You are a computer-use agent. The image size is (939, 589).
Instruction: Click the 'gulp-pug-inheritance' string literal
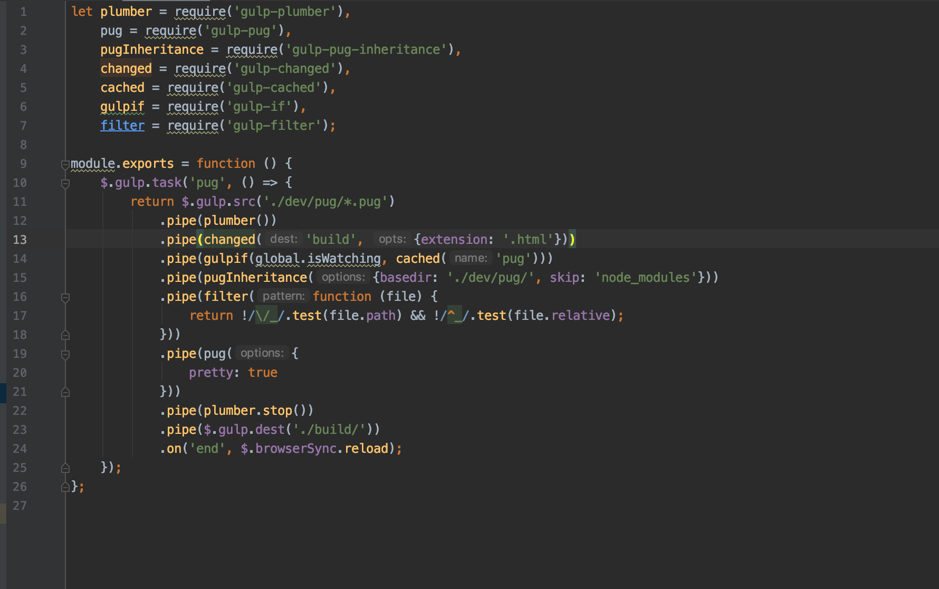[x=366, y=50]
